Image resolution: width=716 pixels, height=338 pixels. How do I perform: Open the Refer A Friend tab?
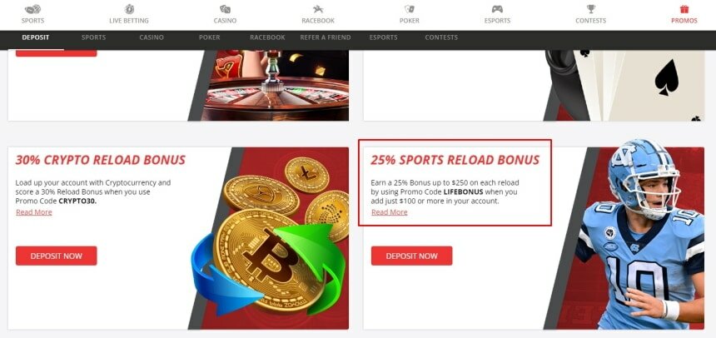[x=326, y=37]
